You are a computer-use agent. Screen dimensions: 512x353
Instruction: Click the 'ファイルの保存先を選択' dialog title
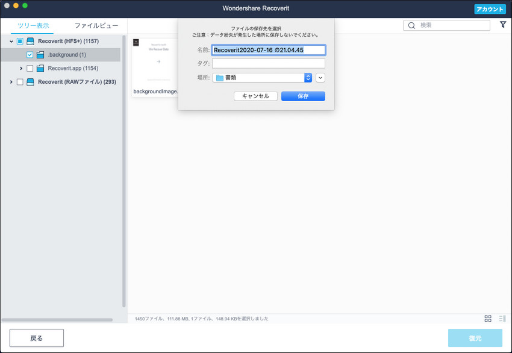click(256, 28)
